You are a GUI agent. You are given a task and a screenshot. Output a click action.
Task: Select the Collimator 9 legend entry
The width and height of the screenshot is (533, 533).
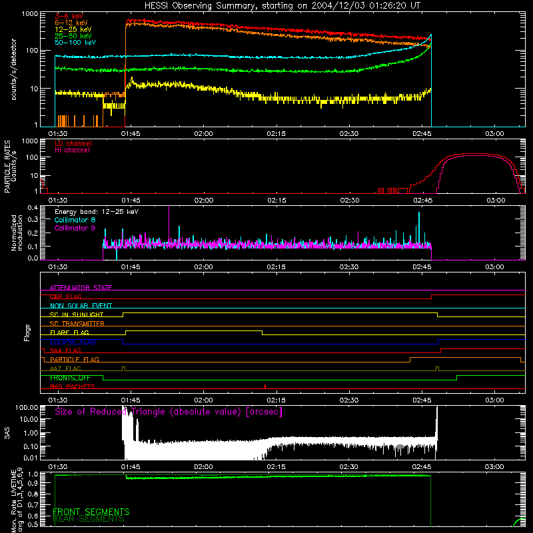(x=75, y=228)
